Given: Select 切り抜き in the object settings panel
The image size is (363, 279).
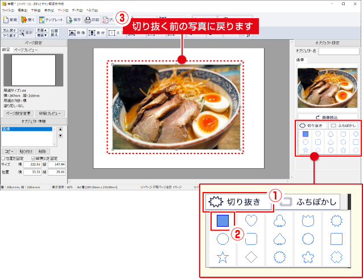Looking at the screenshot, I should 312,126.
